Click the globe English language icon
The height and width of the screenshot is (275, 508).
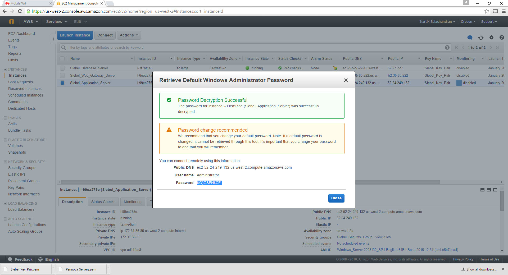pyautogui.click(x=40, y=259)
